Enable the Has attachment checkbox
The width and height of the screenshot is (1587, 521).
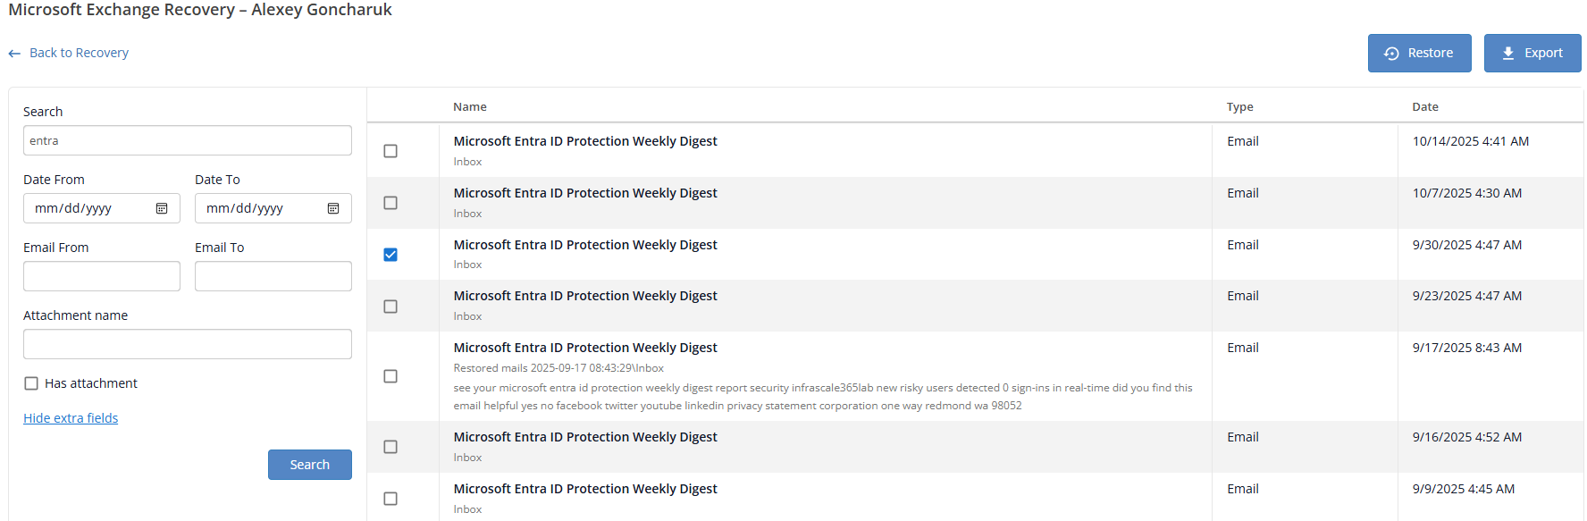[31, 383]
